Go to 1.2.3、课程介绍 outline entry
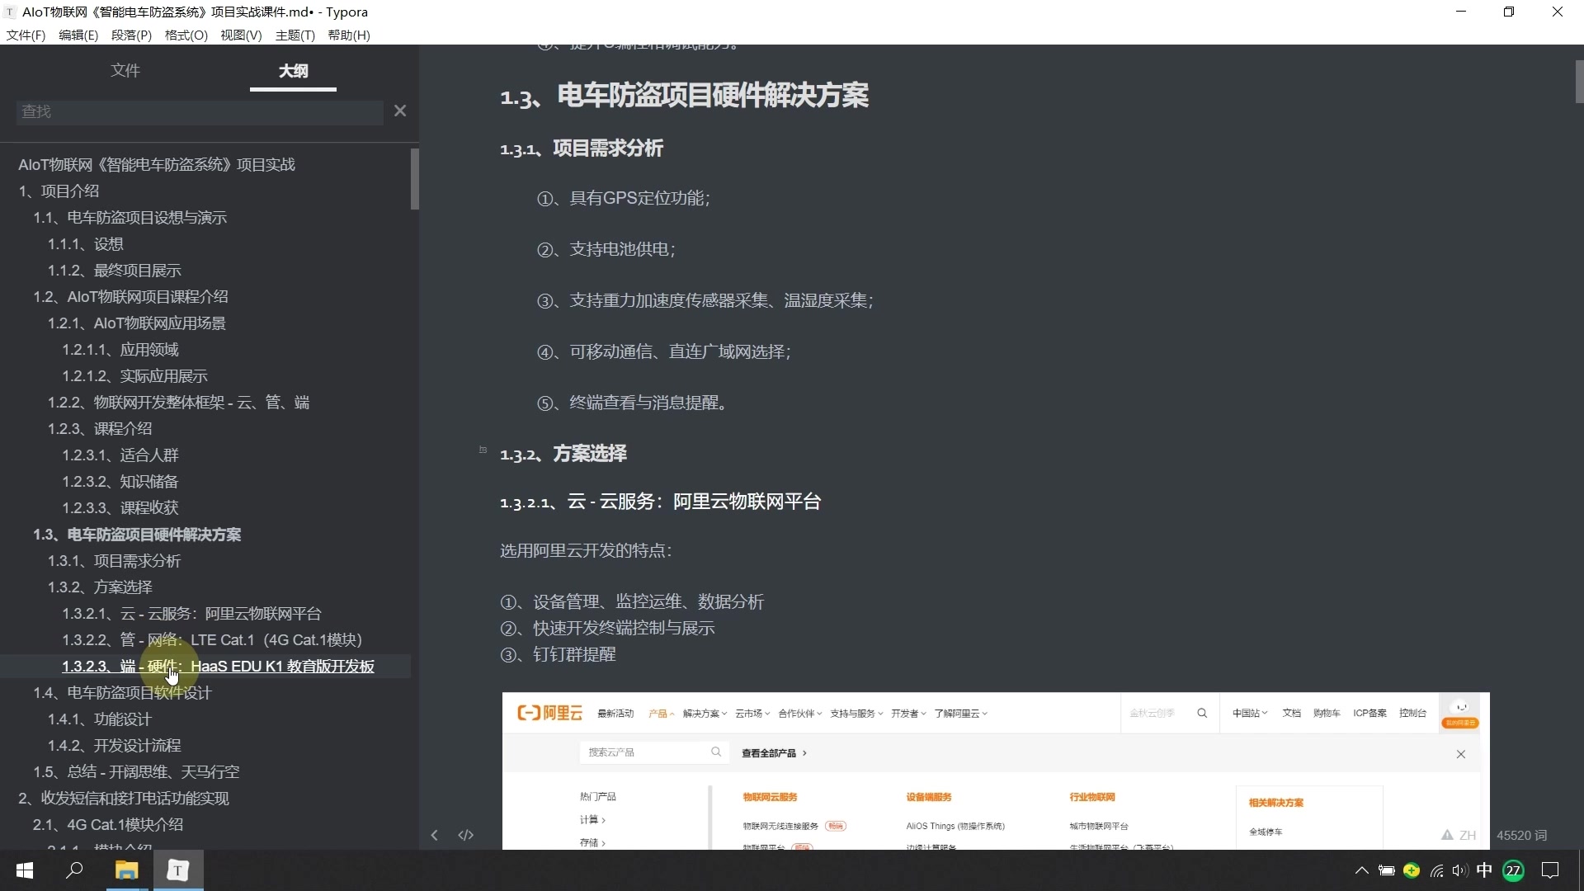This screenshot has height=891, width=1584. click(x=100, y=429)
